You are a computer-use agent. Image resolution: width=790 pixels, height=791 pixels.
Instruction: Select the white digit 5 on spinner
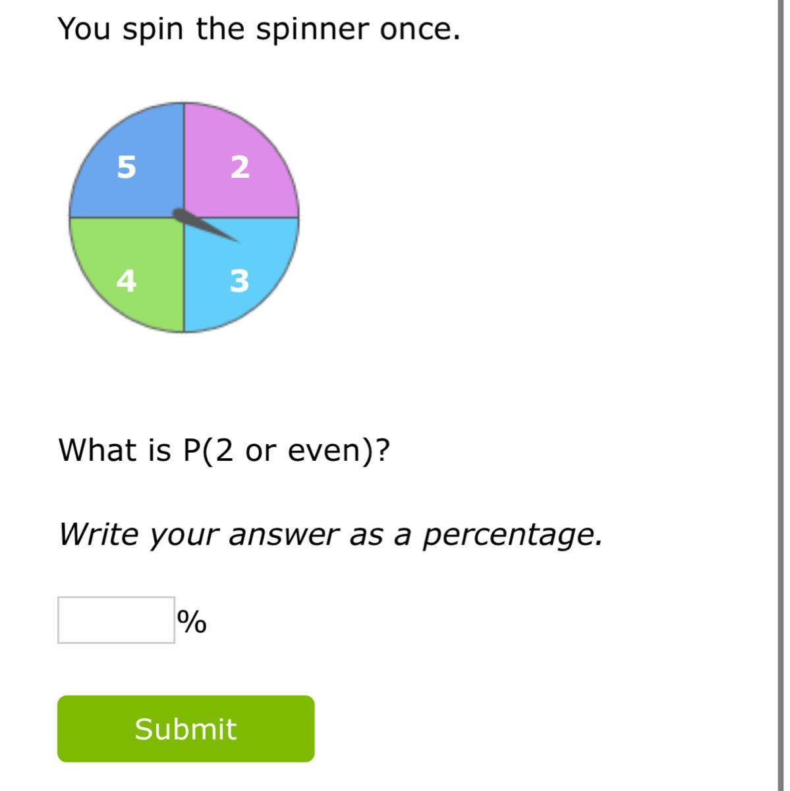127,167
